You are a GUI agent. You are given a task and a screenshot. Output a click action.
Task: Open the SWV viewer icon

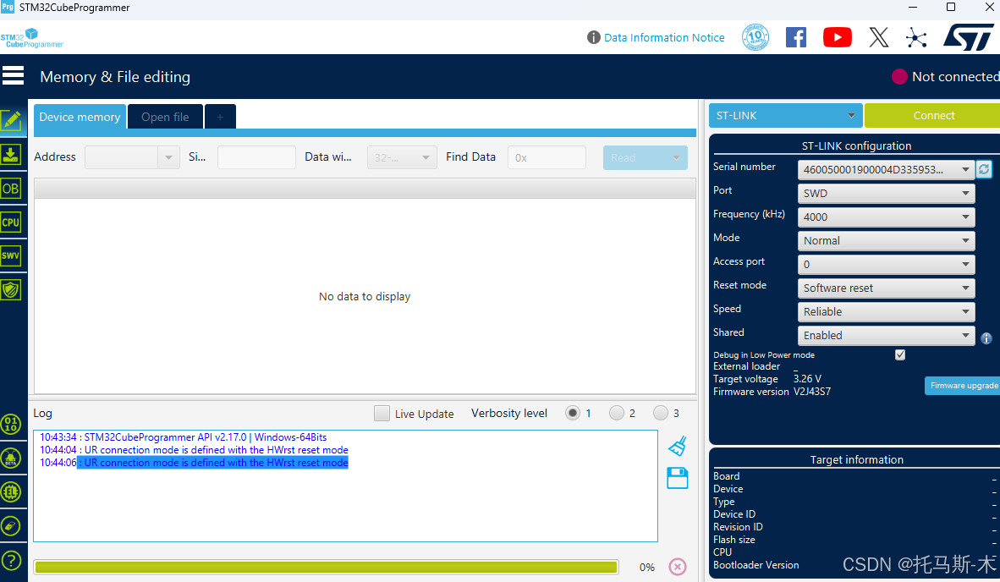click(11, 256)
